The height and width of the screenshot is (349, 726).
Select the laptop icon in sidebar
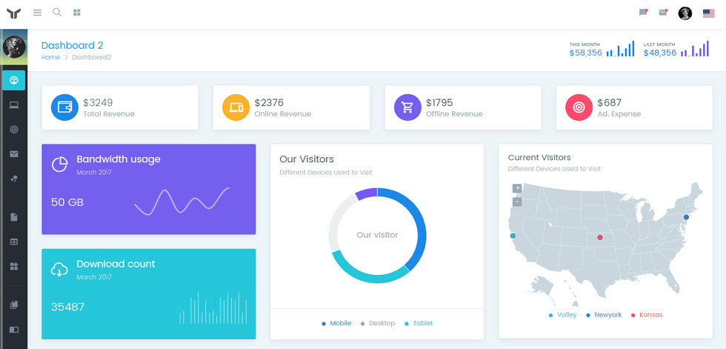click(x=14, y=105)
